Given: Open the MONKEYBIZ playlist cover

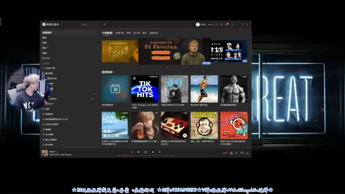Looking at the screenshot, I should [x=204, y=125].
